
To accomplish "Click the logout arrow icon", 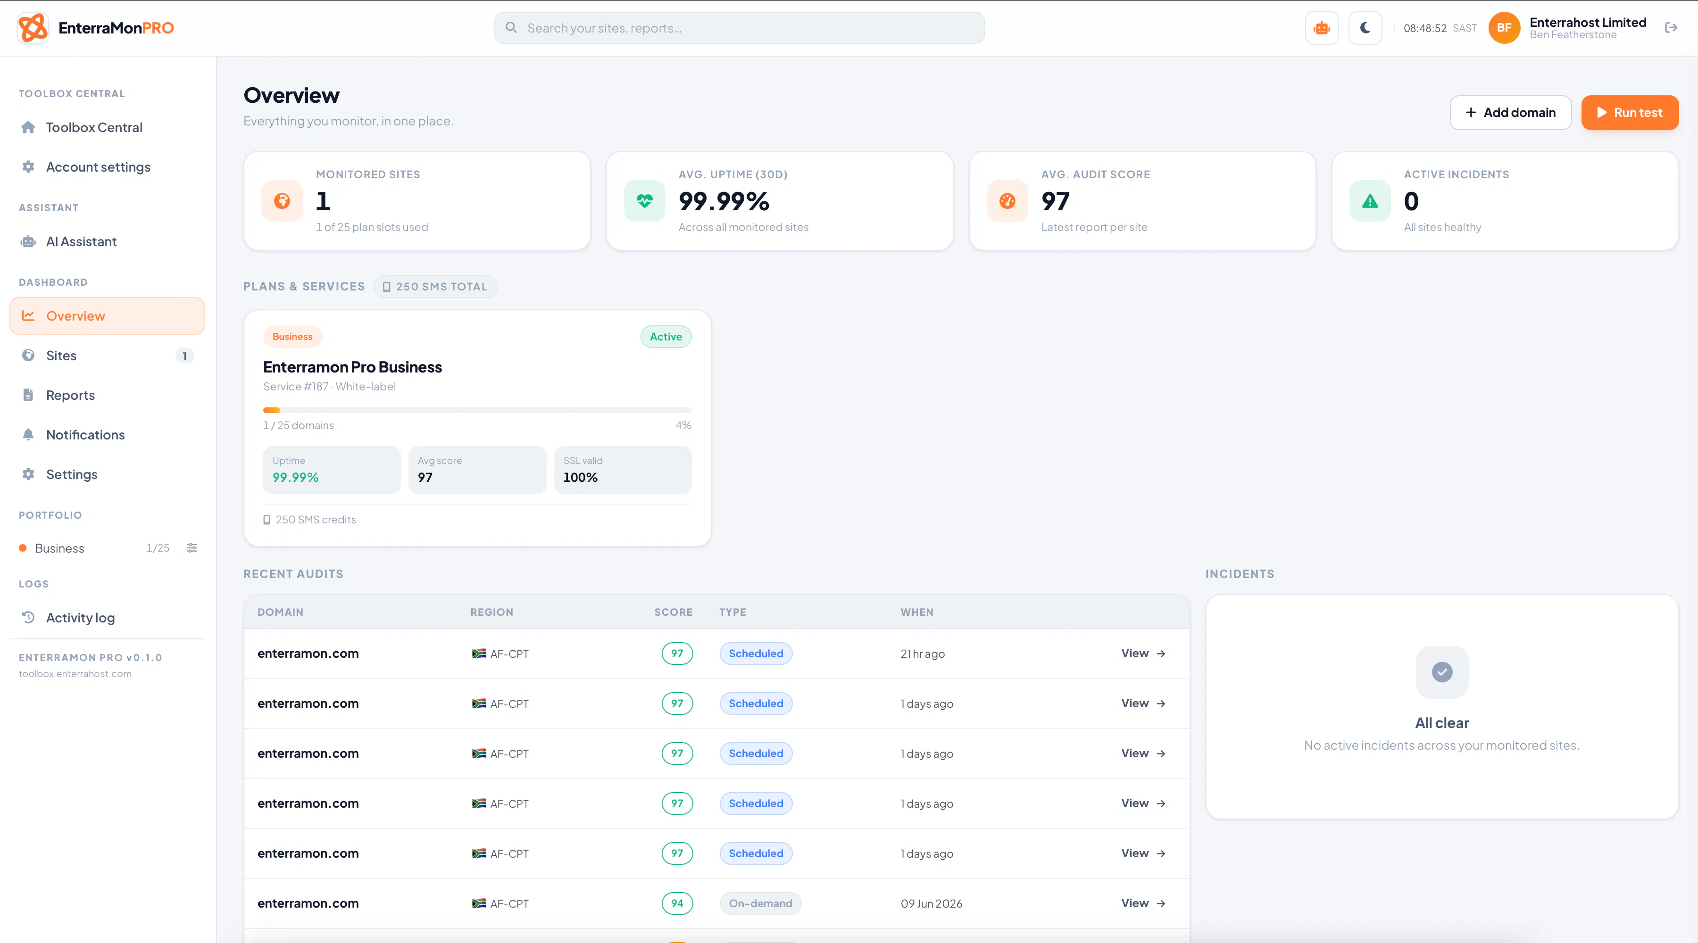I will pyautogui.click(x=1671, y=28).
